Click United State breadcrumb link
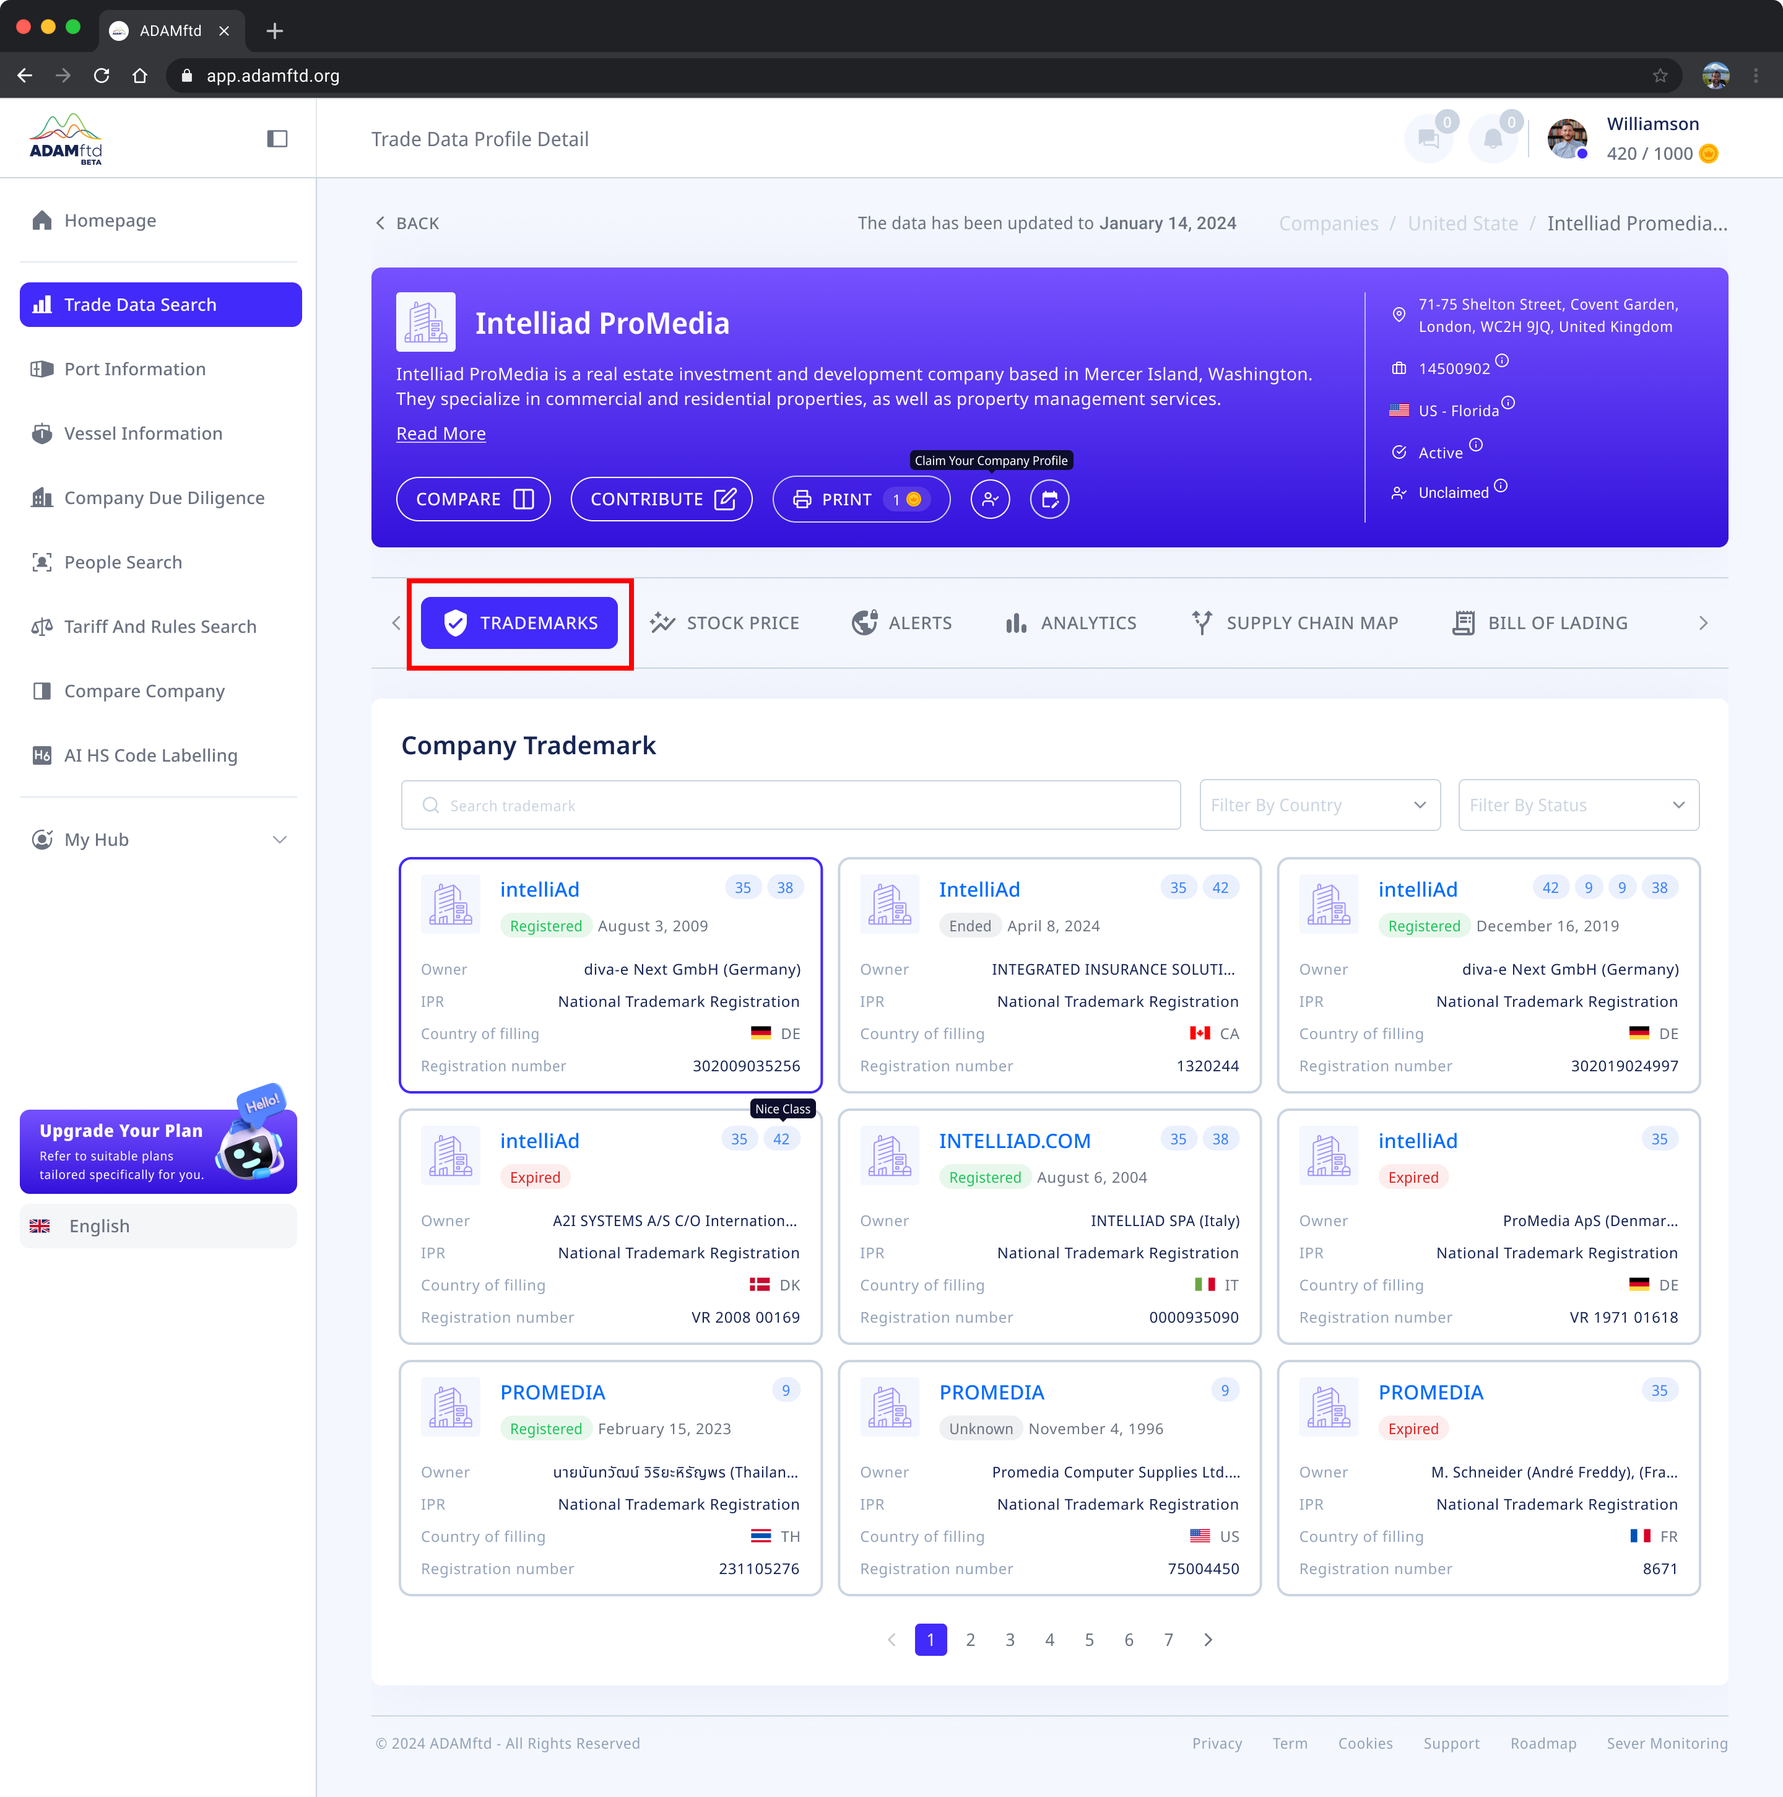This screenshot has width=1783, height=1797. click(x=1462, y=223)
